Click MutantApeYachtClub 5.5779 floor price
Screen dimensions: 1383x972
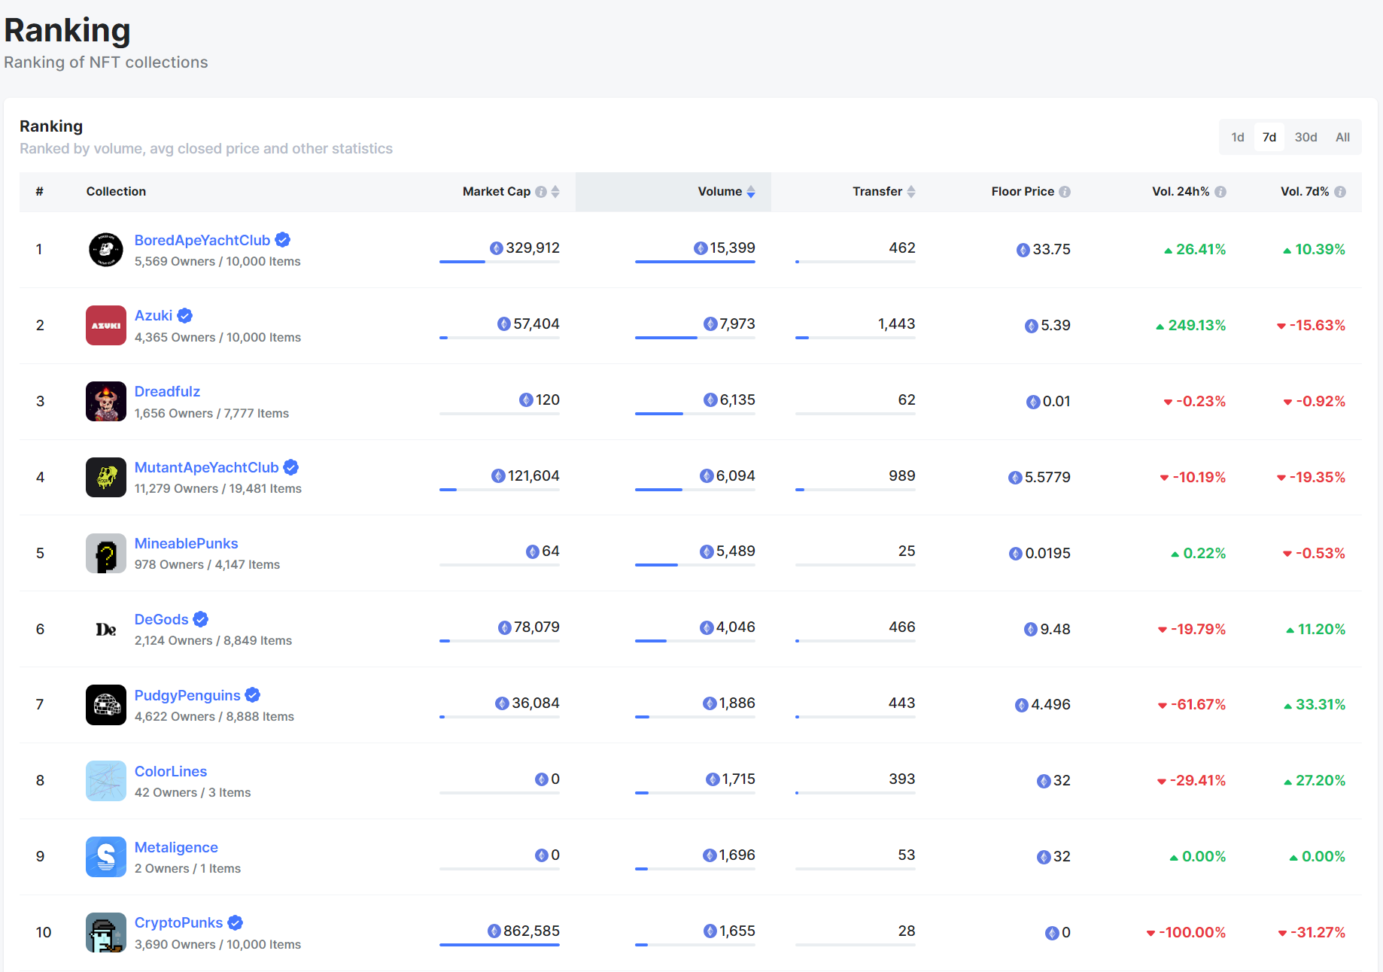[x=1047, y=478]
